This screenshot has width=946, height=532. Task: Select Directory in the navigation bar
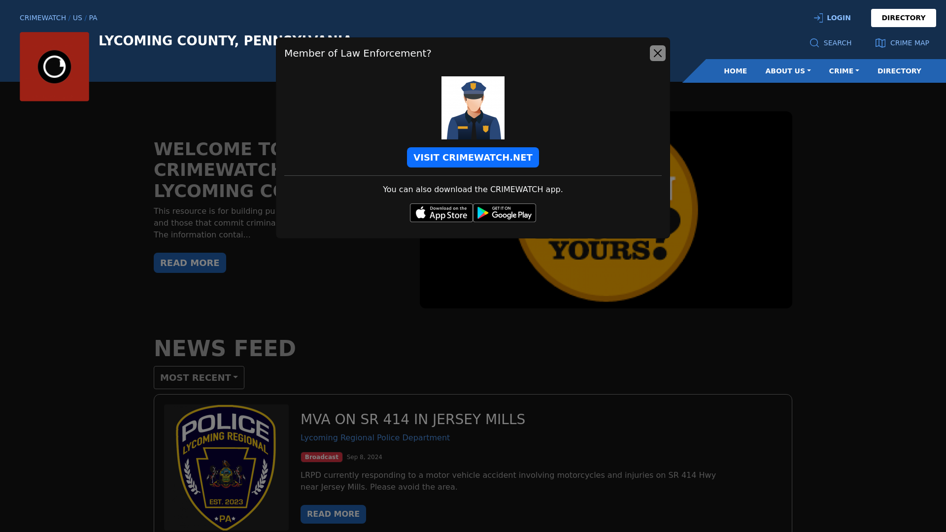click(x=899, y=71)
